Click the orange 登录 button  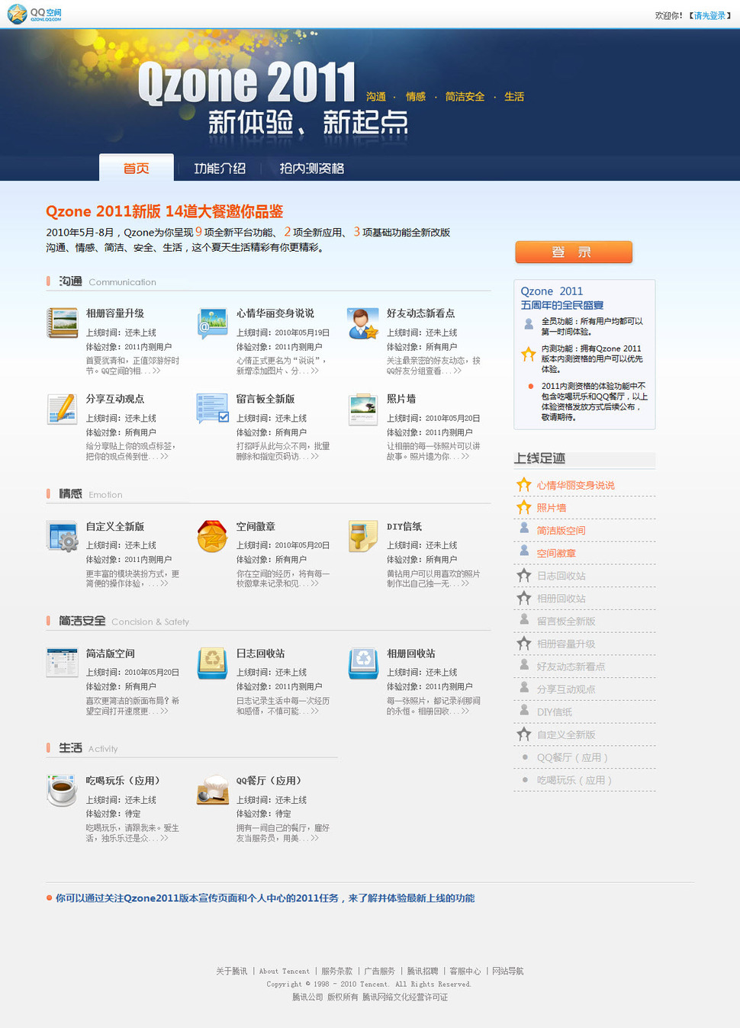(x=574, y=252)
